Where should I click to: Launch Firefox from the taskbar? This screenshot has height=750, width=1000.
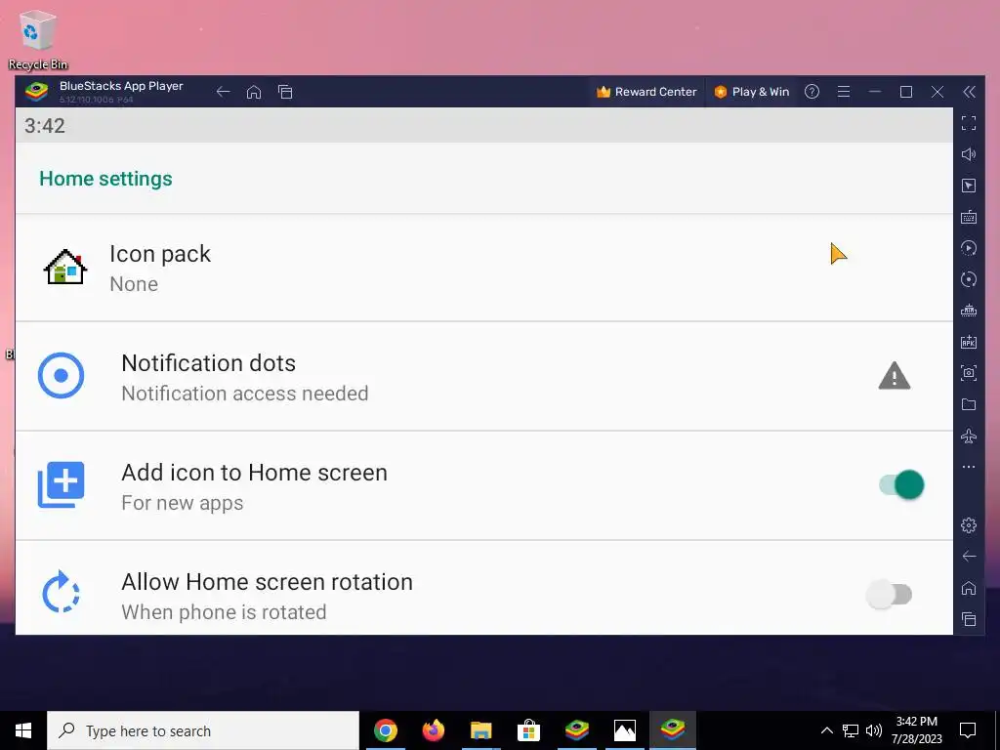[433, 730]
